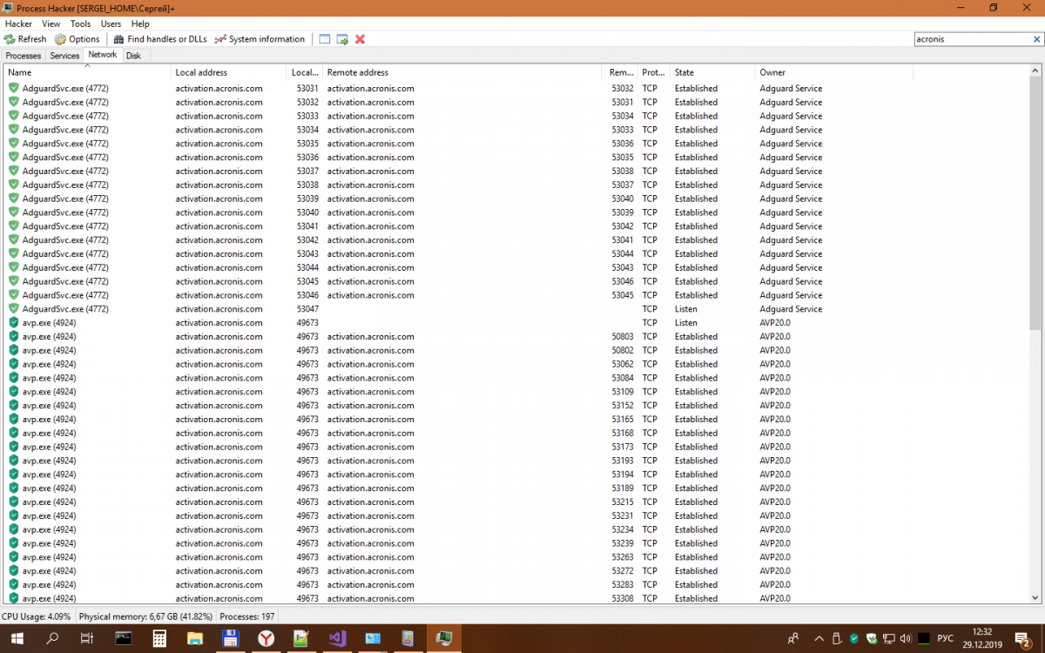The width and height of the screenshot is (1045, 653).
Task: Click the scrollbar down arrow
Action: point(1035,597)
